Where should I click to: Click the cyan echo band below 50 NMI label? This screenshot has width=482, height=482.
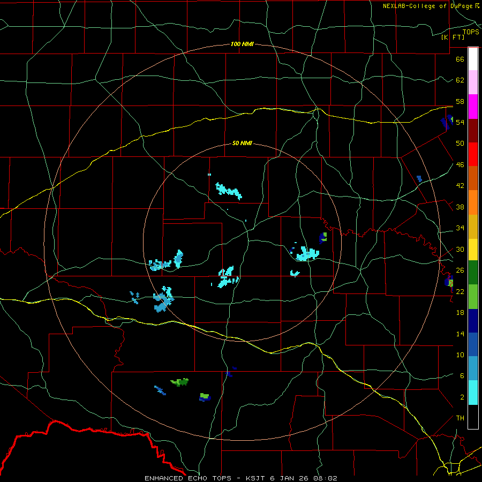click(x=229, y=191)
